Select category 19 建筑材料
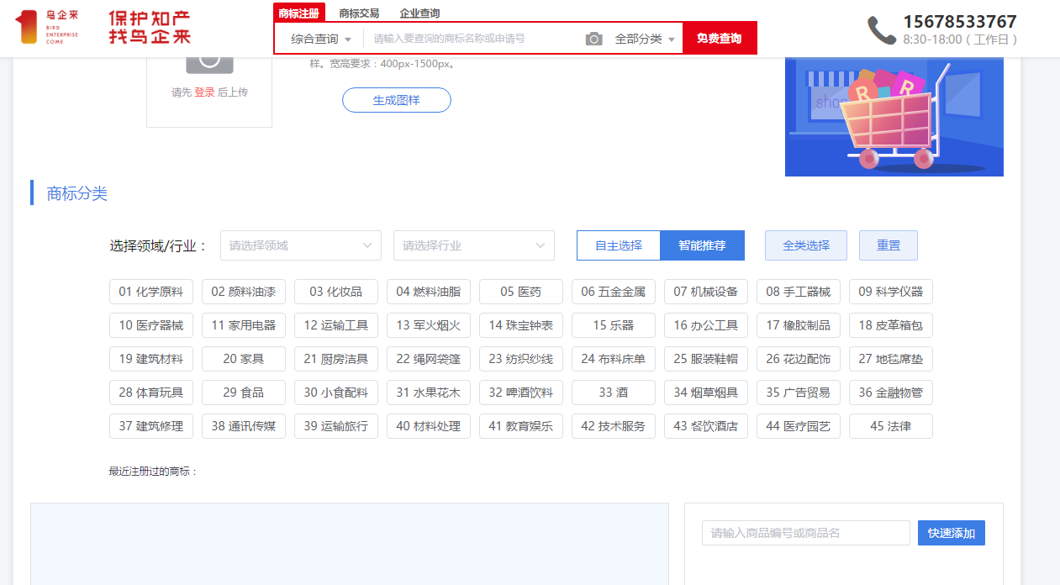Viewport: 1060px width, 585px height. coord(151,359)
